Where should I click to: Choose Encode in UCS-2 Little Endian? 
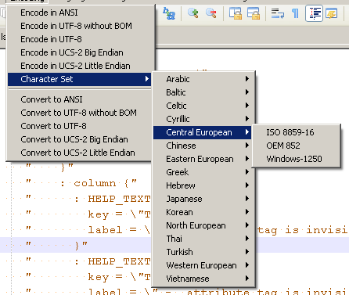coord(79,66)
